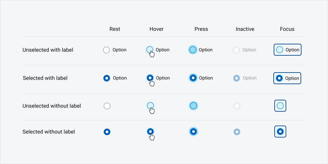Click the unlabeled selected radio in the Press column
Image resolution: width=328 pixels, height=164 pixels.
click(x=193, y=132)
